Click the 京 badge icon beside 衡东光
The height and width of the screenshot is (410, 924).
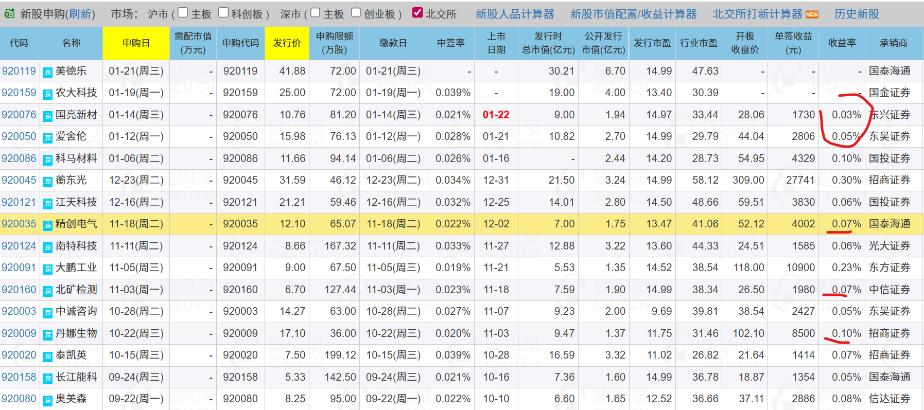[x=48, y=181]
